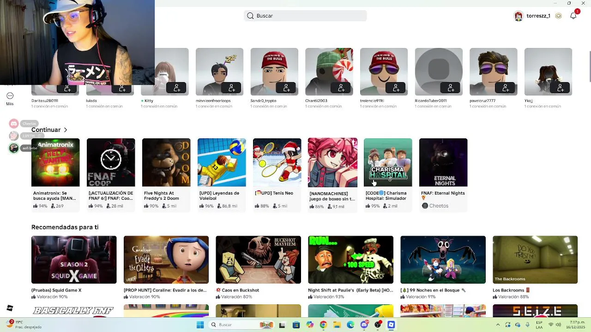Open the Buckshot Mayhem thumbnail
591x332 pixels.
259,260
